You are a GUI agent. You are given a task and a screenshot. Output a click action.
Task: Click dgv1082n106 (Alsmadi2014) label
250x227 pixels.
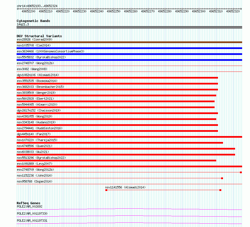coord(38,75)
